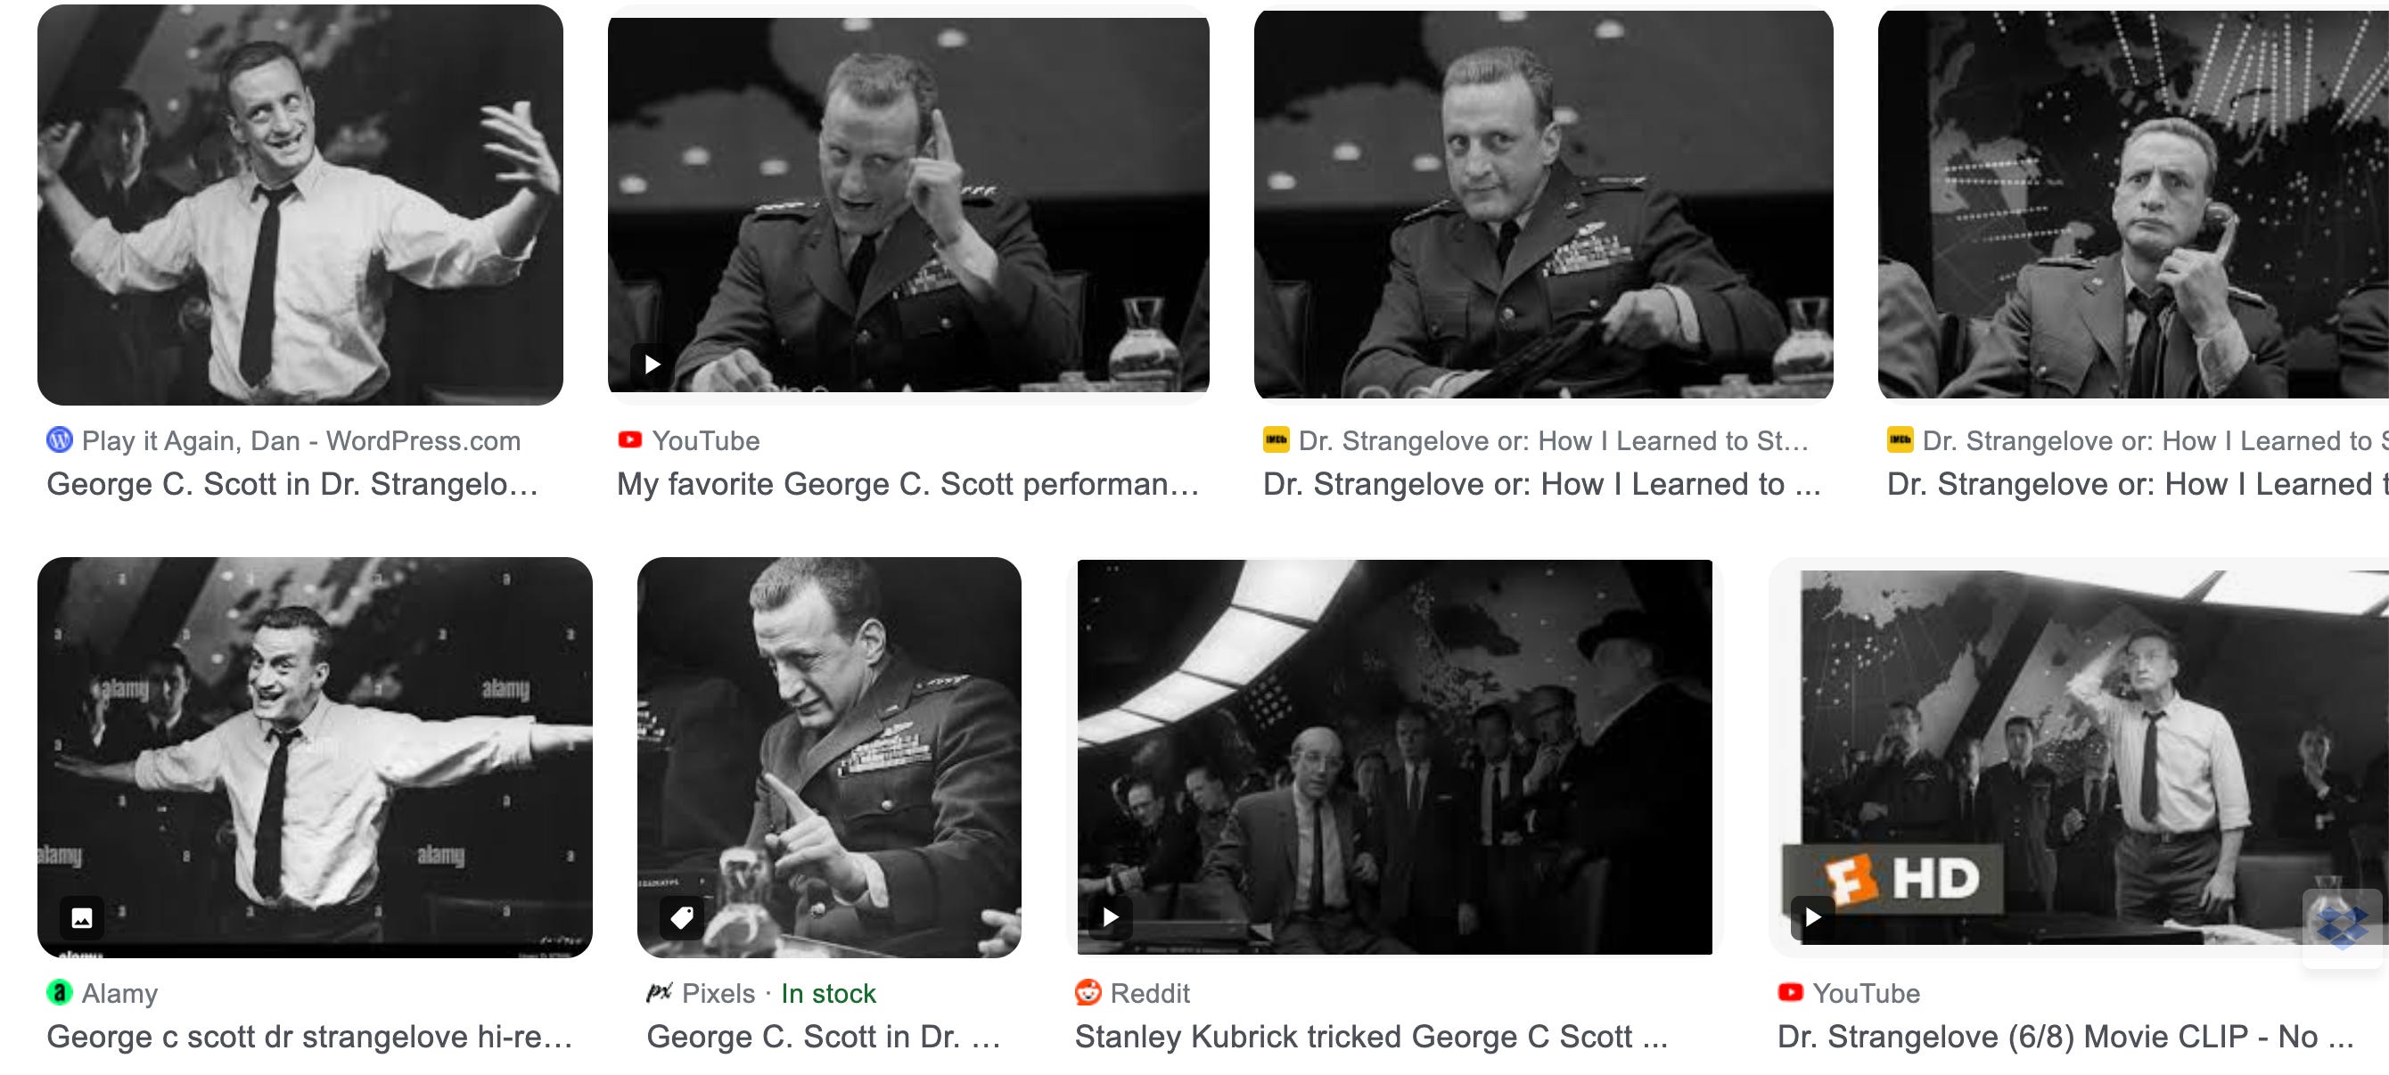Play the 'My favorite George C. Scott' video
2389x1075 pixels.
click(x=652, y=365)
